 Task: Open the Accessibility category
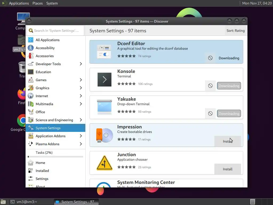55,48
